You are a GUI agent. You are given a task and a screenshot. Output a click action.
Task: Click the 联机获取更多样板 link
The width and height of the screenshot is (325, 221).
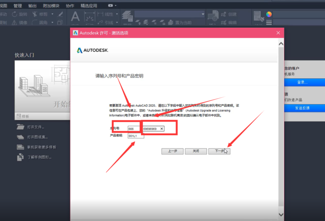pyautogui.click(x=42, y=147)
